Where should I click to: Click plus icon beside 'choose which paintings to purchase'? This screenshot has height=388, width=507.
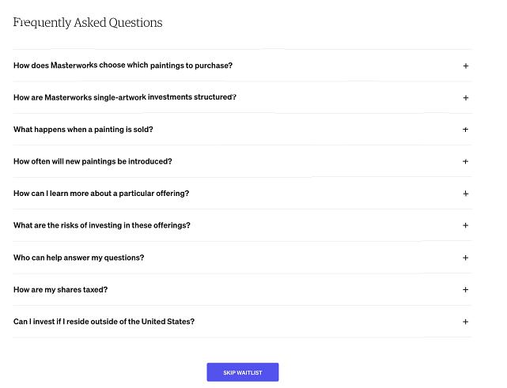tap(466, 66)
